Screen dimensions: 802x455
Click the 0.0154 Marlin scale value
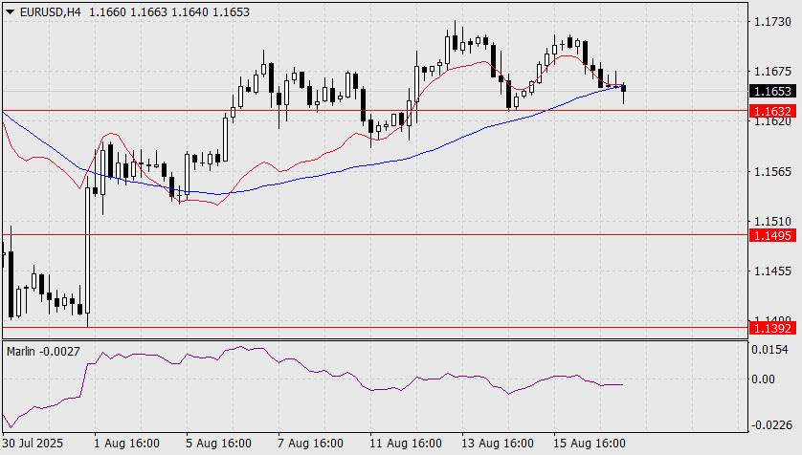tap(769, 350)
